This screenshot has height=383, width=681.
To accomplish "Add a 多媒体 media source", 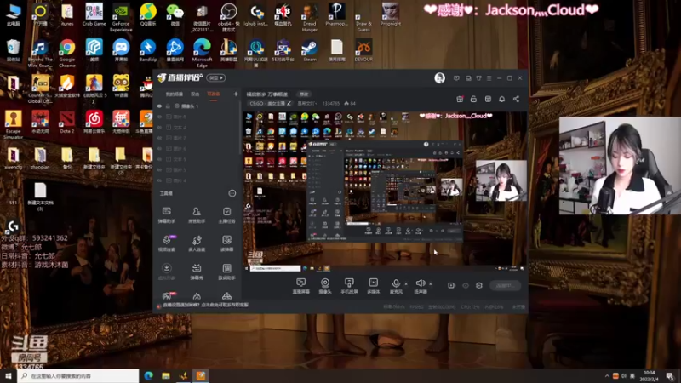I will tap(373, 286).
